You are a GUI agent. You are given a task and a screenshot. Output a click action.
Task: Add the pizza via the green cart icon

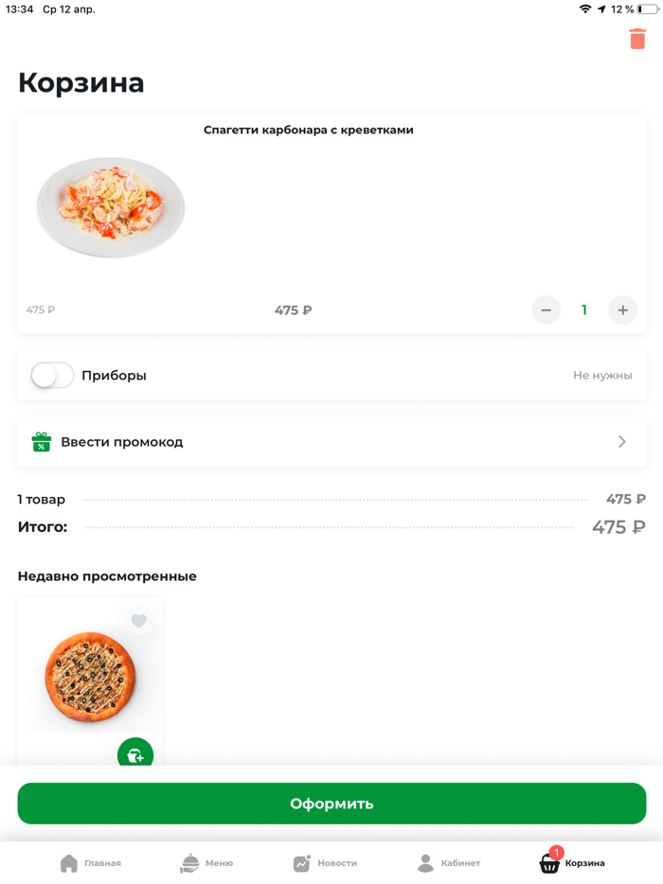(134, 754)
